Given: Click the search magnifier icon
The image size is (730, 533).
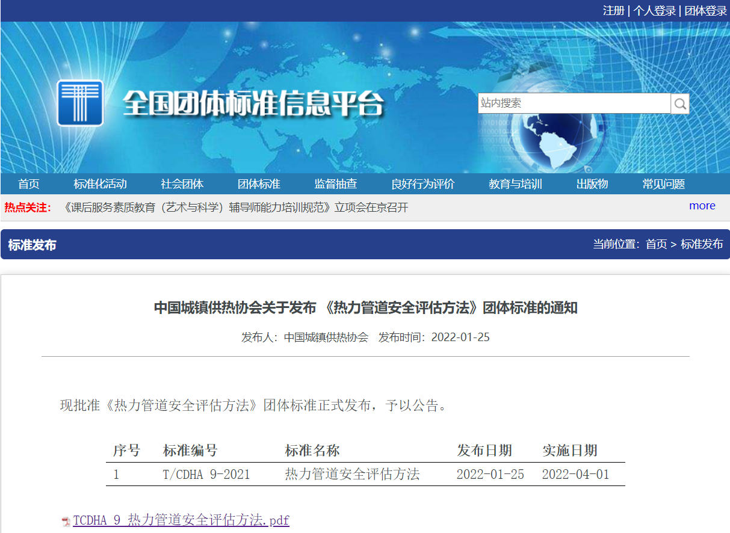Looking at the screenshot, I should (x=680, y=103).
